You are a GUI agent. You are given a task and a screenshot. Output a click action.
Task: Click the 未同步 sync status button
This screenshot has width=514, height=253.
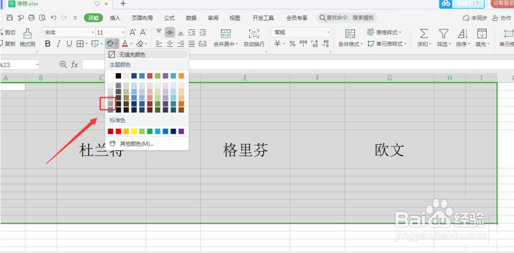pos(475,18)
